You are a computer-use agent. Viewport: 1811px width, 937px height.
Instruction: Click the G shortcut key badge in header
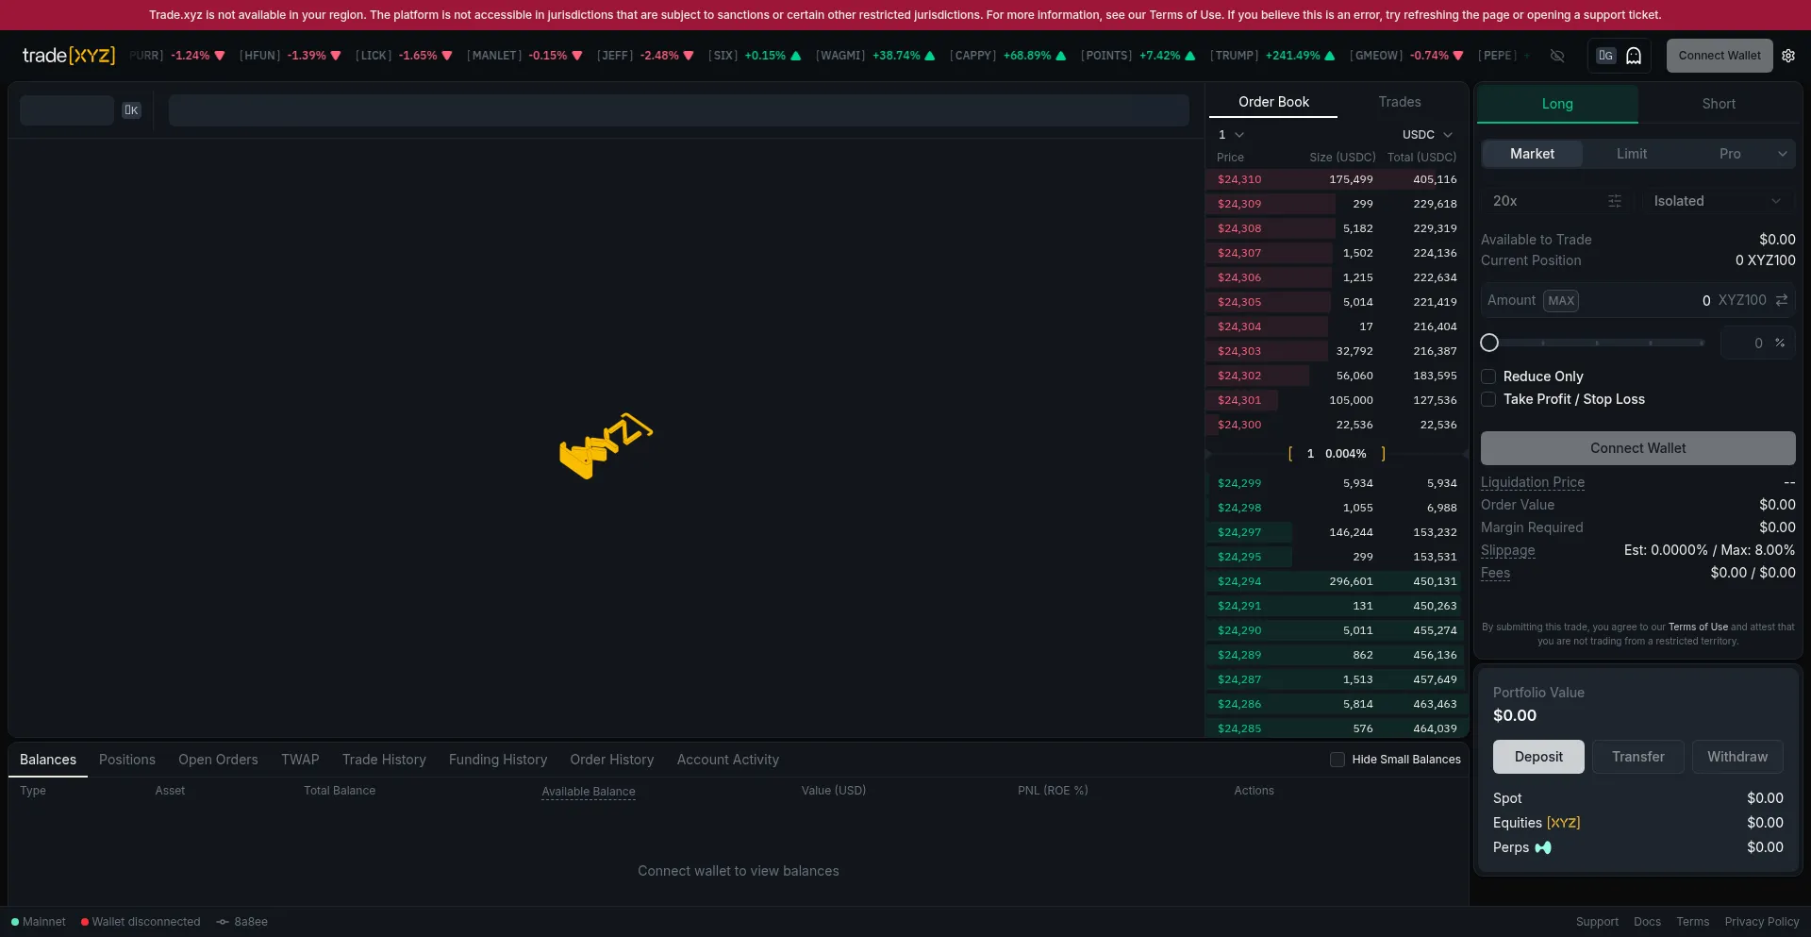point(1605,56)
